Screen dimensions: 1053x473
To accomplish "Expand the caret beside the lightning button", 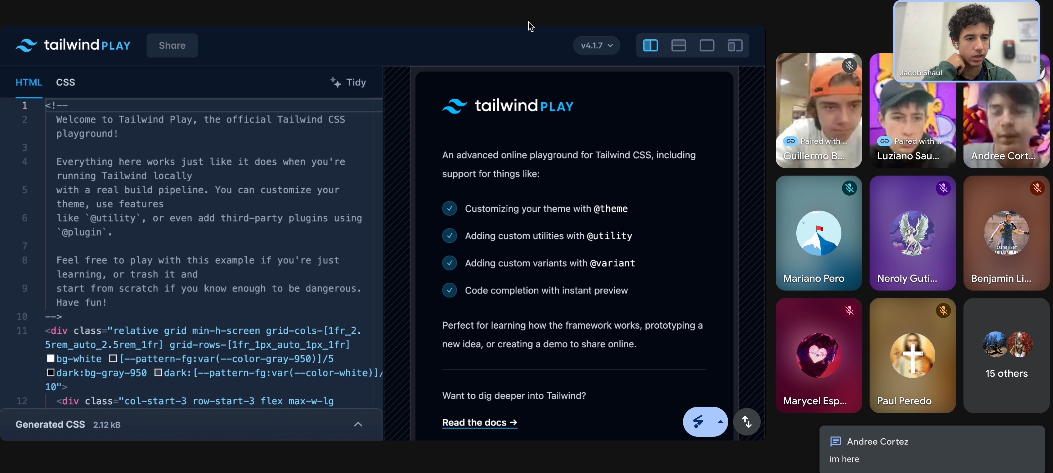I will 720,421.
